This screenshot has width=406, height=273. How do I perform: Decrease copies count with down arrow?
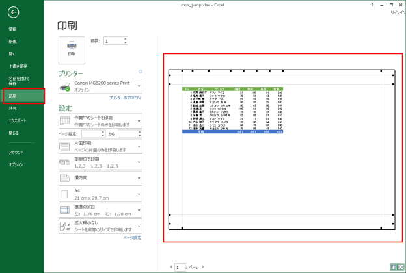pyautogui.click(x=126, y=42)
